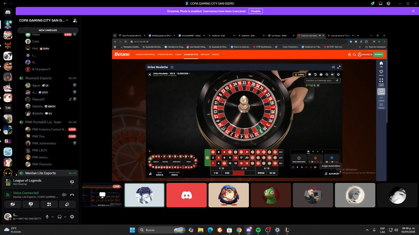The image size is (419, 235).
Task: Click the roulette game fullscreen arrows icon
Action: coord(339,67)
